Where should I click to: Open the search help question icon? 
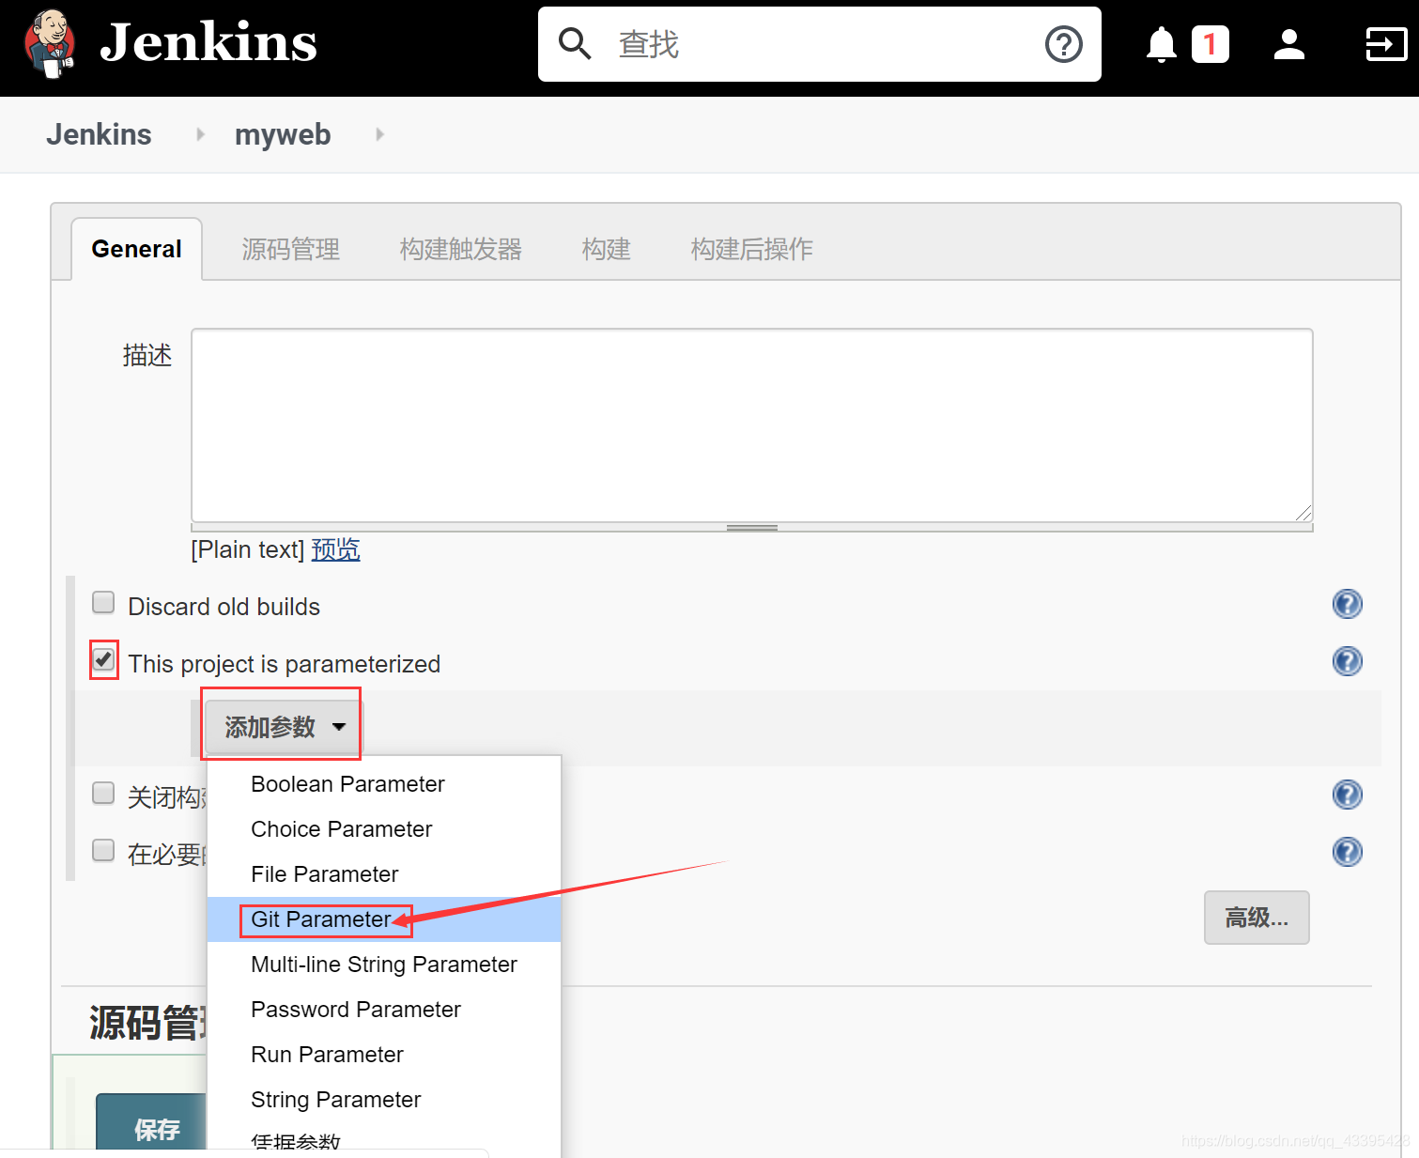pos(1064,44)
